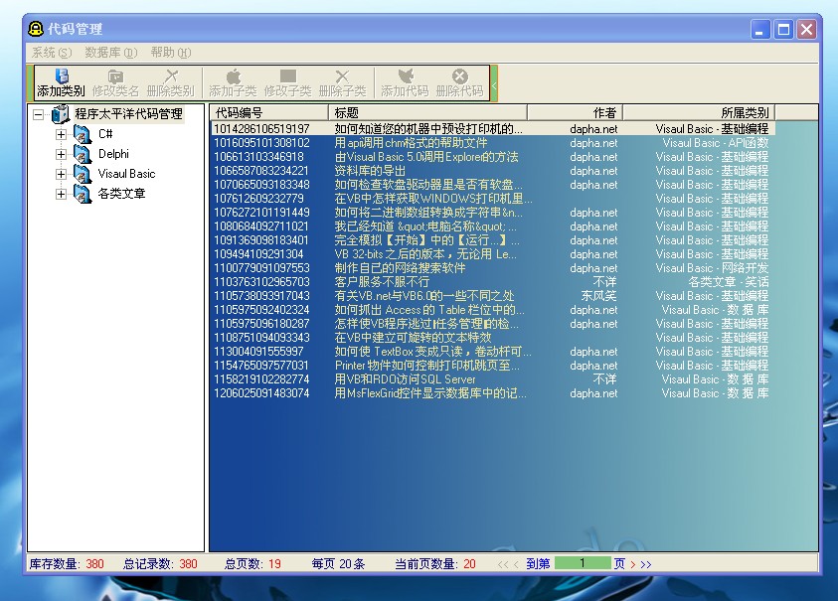Click the 修改类名 toolbar icon

tap(115, 75)
